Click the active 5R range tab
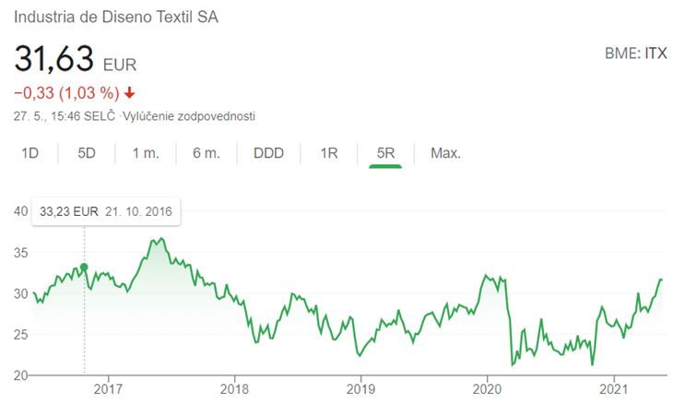 [385, 153]
